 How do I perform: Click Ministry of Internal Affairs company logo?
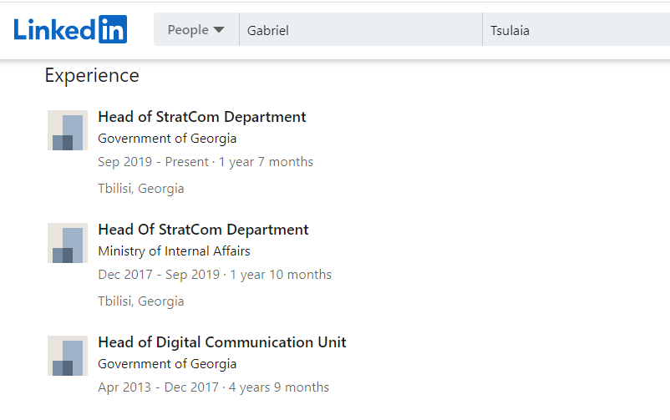point(68,243)
